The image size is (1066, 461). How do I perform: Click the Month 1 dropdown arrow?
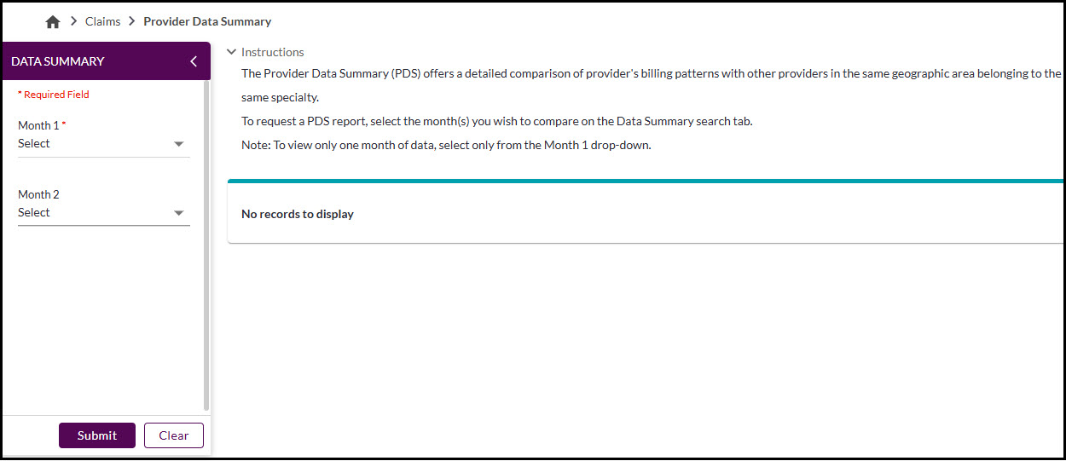[179, 144]
